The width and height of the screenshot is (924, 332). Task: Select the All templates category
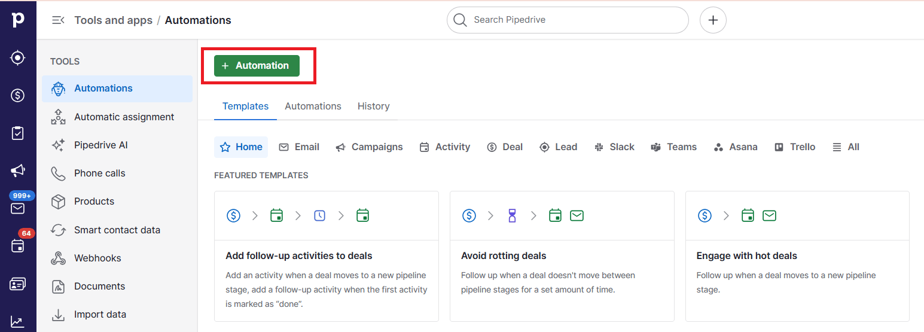[846, 147]
